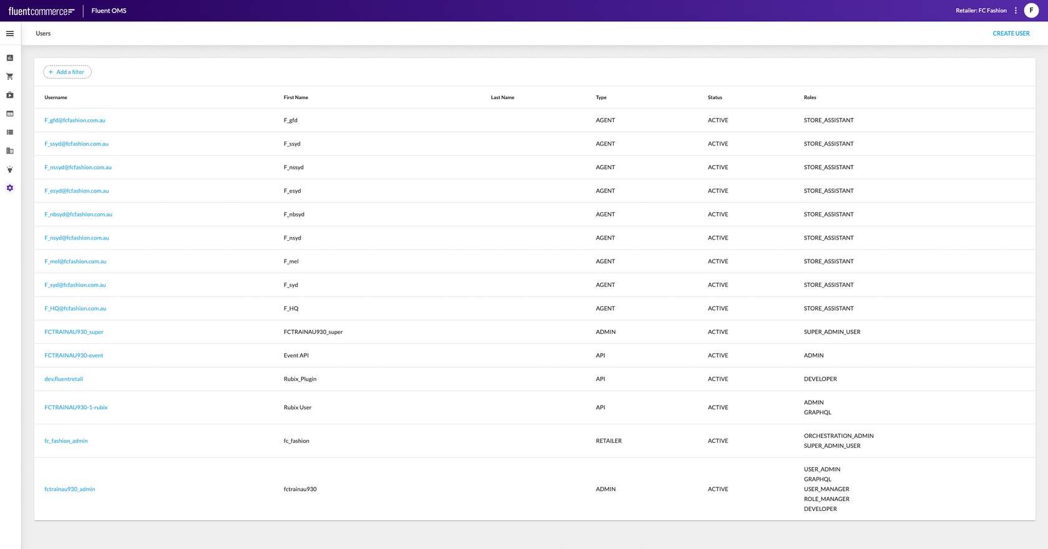Open user F_gfd@fcfashion.com.au
The height and width of the screenshot is (549, 1048).
point(75,120)
